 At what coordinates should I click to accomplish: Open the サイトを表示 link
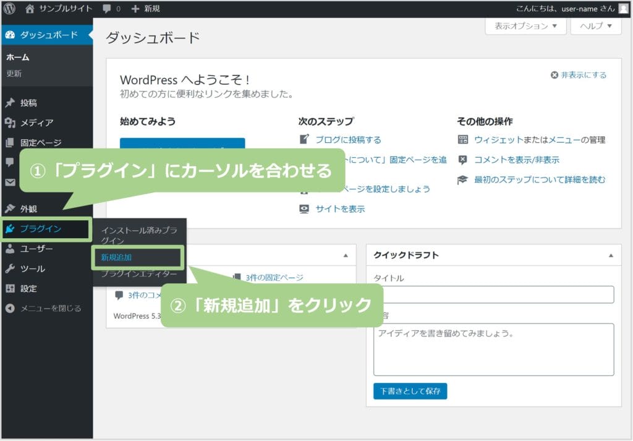(340, 209)
